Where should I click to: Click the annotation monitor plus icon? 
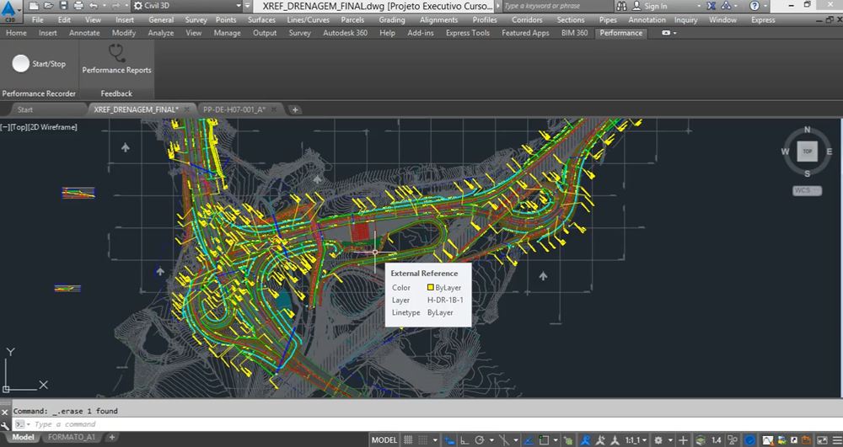click(683, 440)
